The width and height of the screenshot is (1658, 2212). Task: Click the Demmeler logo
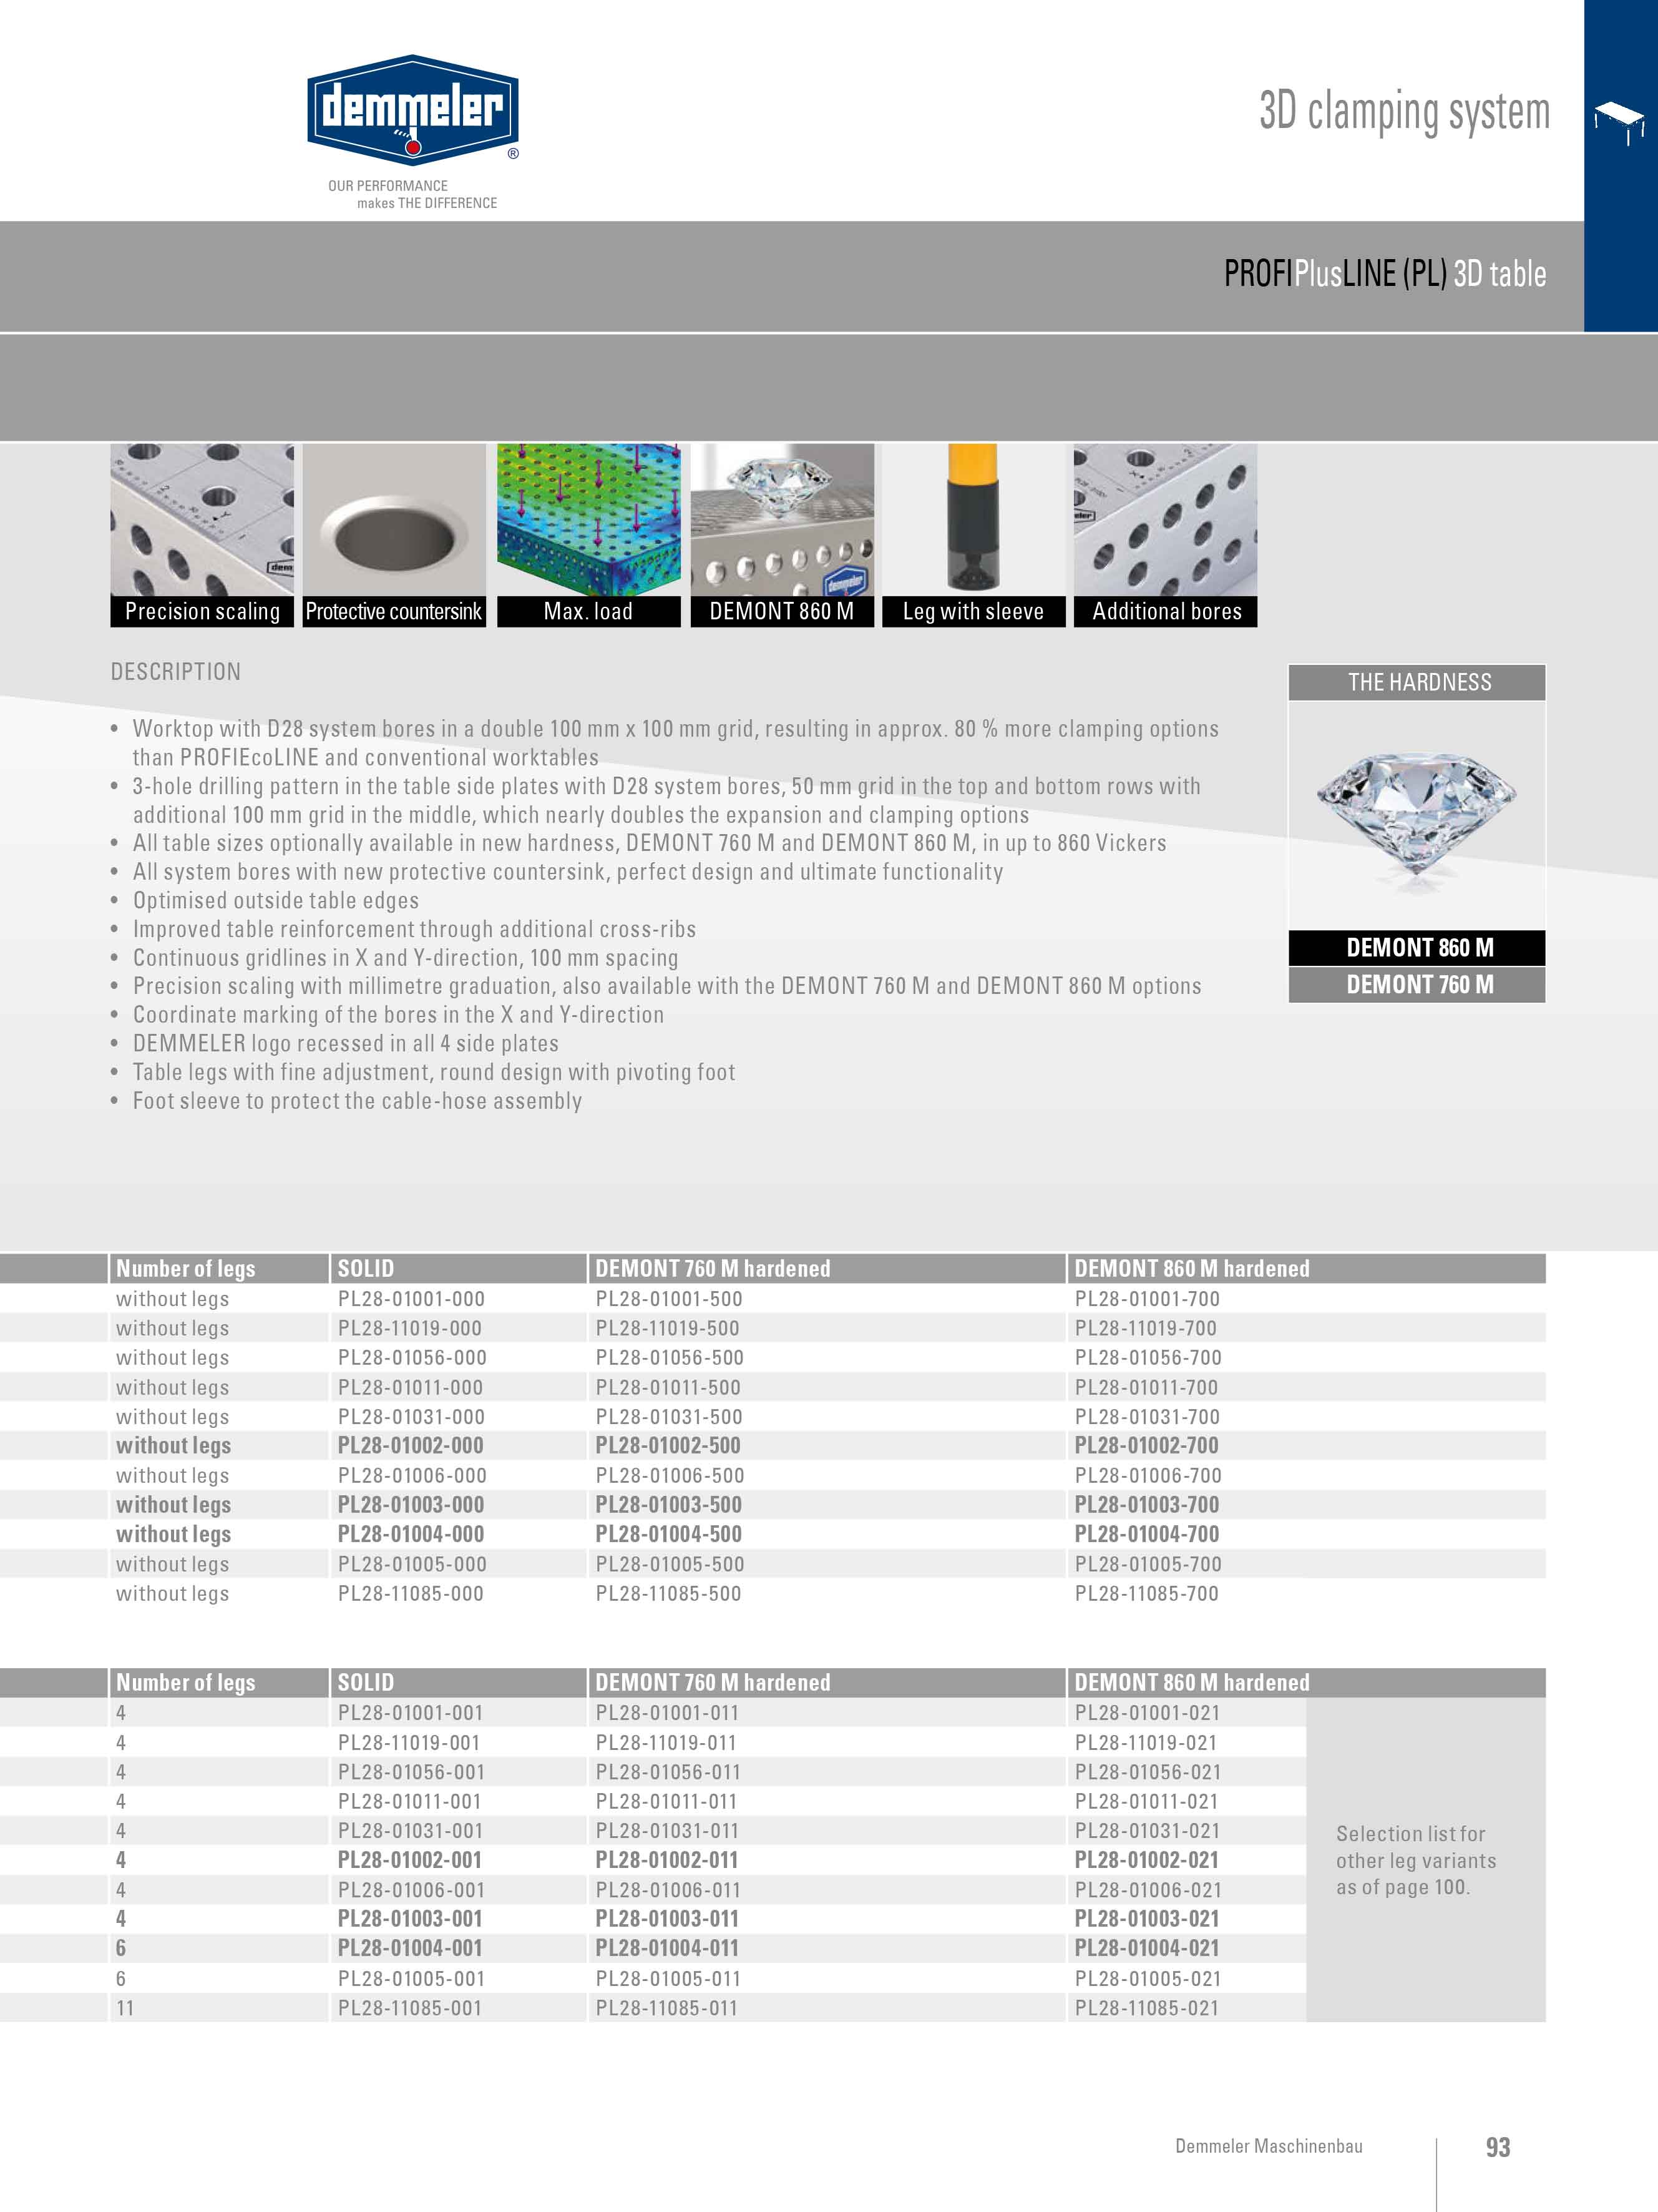tap(412, 110)
